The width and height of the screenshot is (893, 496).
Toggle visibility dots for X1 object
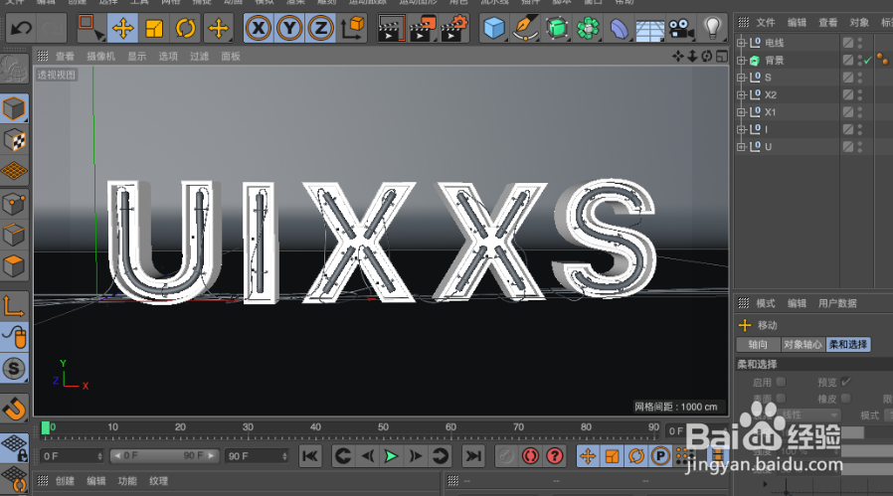point(860,112)
